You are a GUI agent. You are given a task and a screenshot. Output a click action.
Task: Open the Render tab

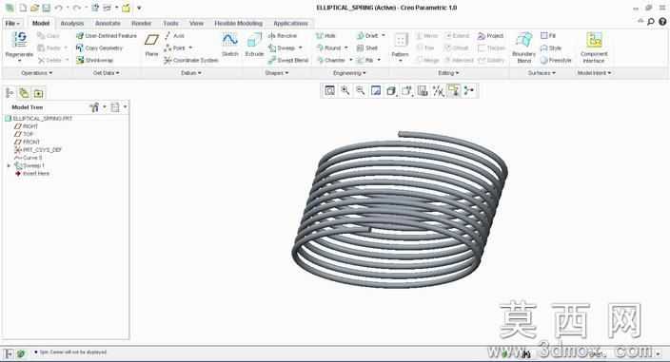(x=142, y=23)
